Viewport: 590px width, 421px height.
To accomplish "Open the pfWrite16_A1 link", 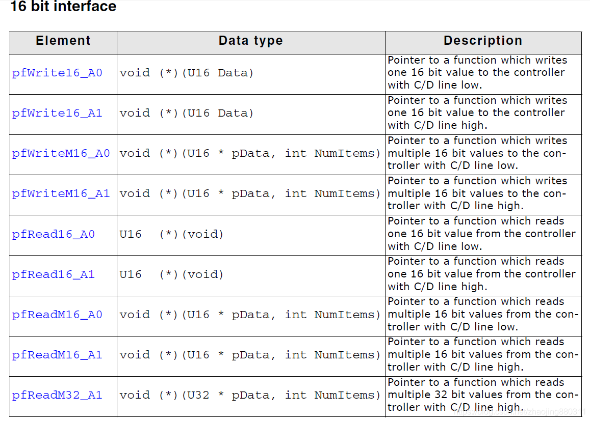I will [57, 113].
